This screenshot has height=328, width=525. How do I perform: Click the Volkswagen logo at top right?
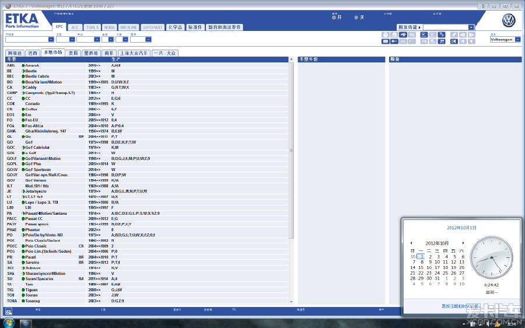click(x=509, y=21)
